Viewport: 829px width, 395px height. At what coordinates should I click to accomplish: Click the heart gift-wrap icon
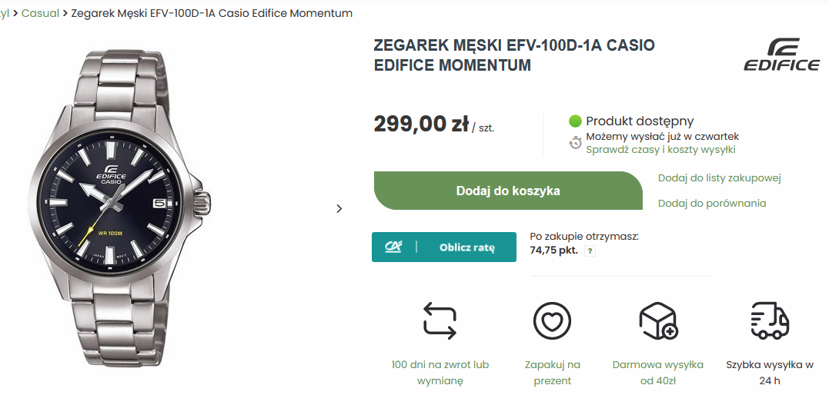[552, 320]
